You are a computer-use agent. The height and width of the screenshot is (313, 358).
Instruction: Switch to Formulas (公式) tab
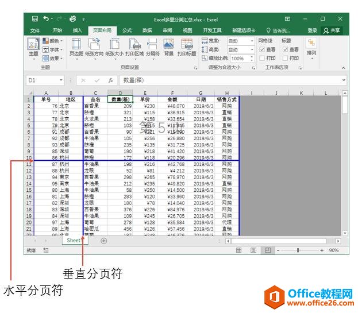tap(127, 30)
